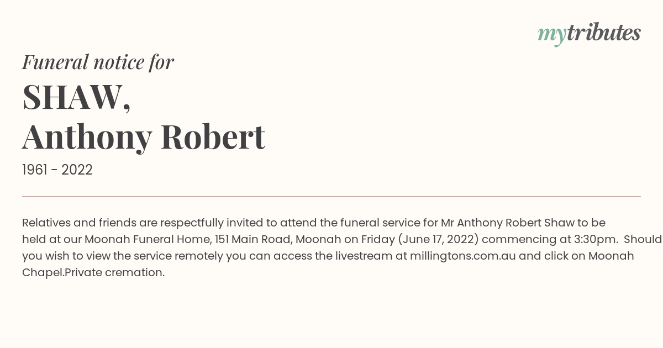Click the 'tributes' part of the logo
This screenshot has height=348, width=663.
[603, 33]
